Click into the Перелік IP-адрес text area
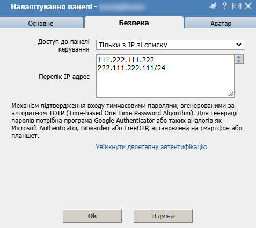Image resolution: width=256 pixels, height=228 pixels. 165,76
